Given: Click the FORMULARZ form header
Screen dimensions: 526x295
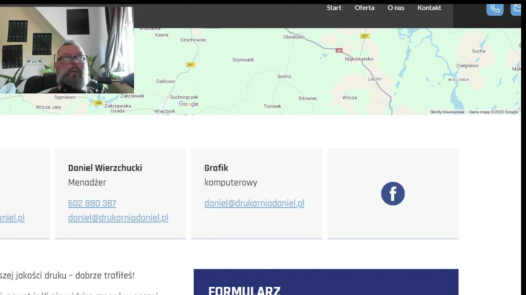Looking at the screenshot, I should coord(244,290).
